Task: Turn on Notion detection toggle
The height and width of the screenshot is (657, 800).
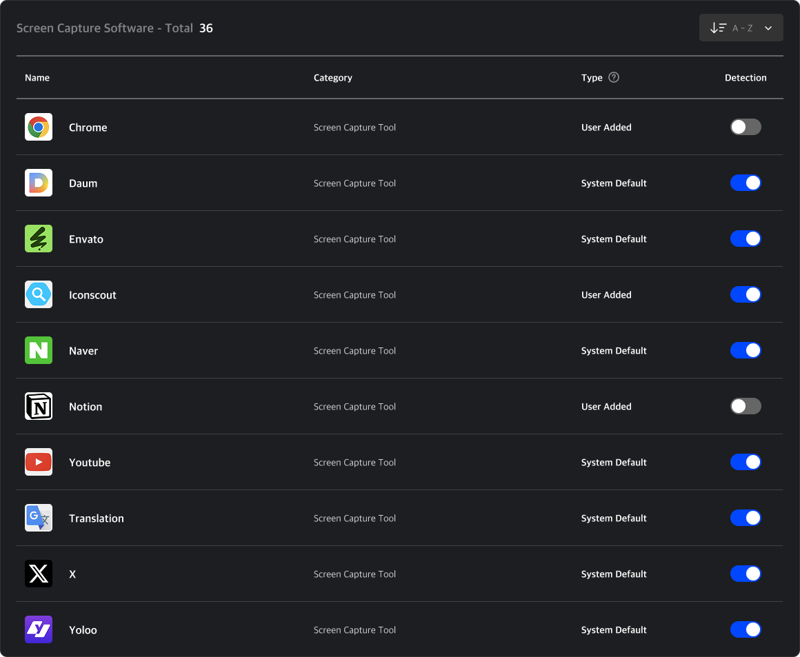Action: [746, 406]
